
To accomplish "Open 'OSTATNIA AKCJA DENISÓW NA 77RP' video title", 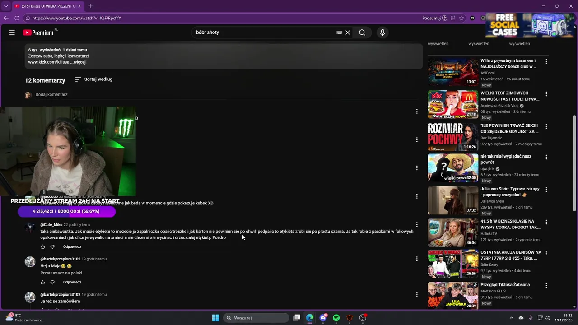I will point(511,255).
